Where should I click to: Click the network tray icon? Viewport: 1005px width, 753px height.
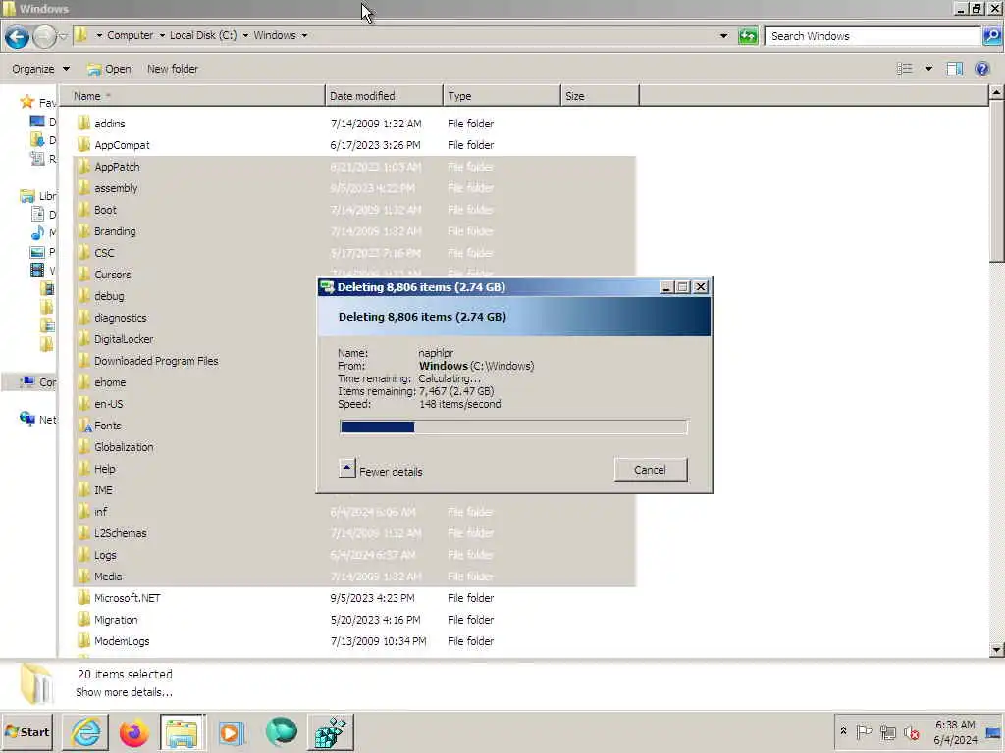pos(887,731)
